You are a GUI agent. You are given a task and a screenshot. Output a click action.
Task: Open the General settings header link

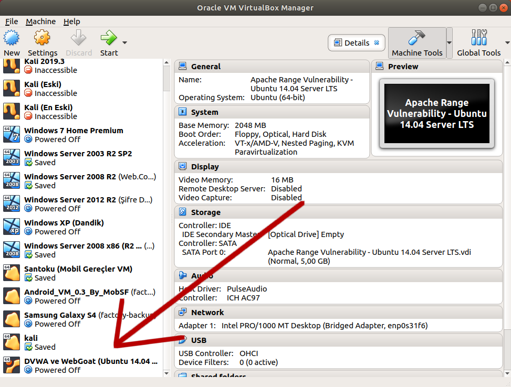click(x=206, y=67)
